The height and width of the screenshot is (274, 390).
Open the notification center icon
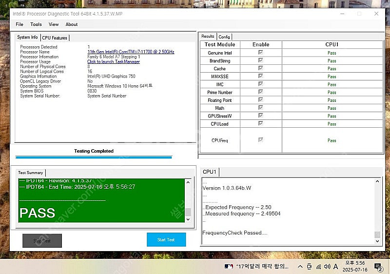click(378, 267)
